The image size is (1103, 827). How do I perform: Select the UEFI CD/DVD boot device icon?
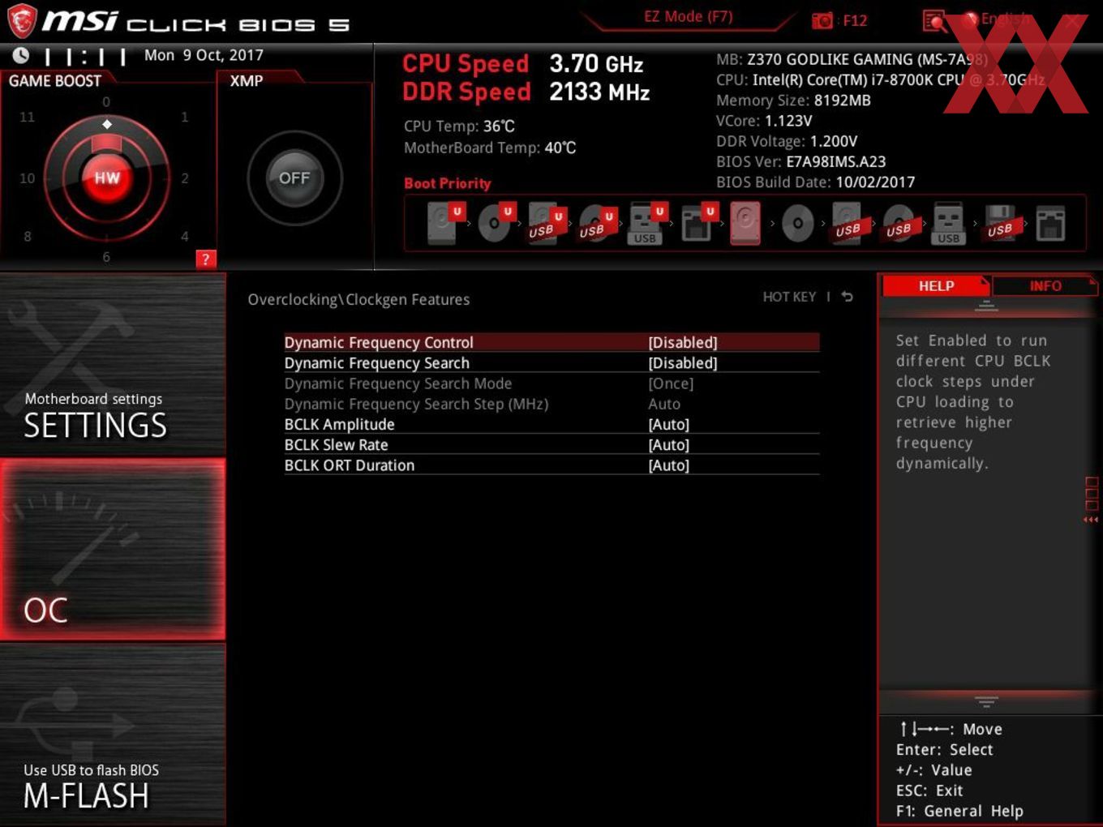pos(496,223)
